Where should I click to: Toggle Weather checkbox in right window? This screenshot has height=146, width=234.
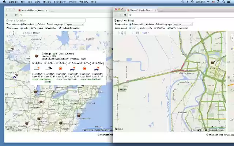click(x=155, y=28)
